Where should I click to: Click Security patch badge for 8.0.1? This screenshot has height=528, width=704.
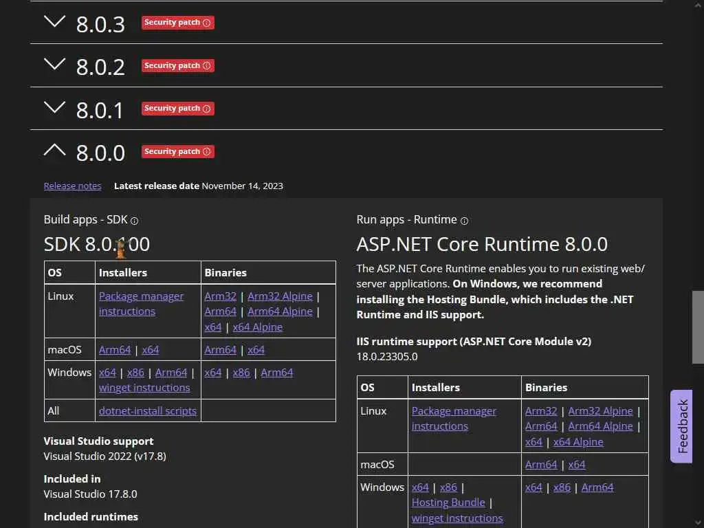coord(178,108)
